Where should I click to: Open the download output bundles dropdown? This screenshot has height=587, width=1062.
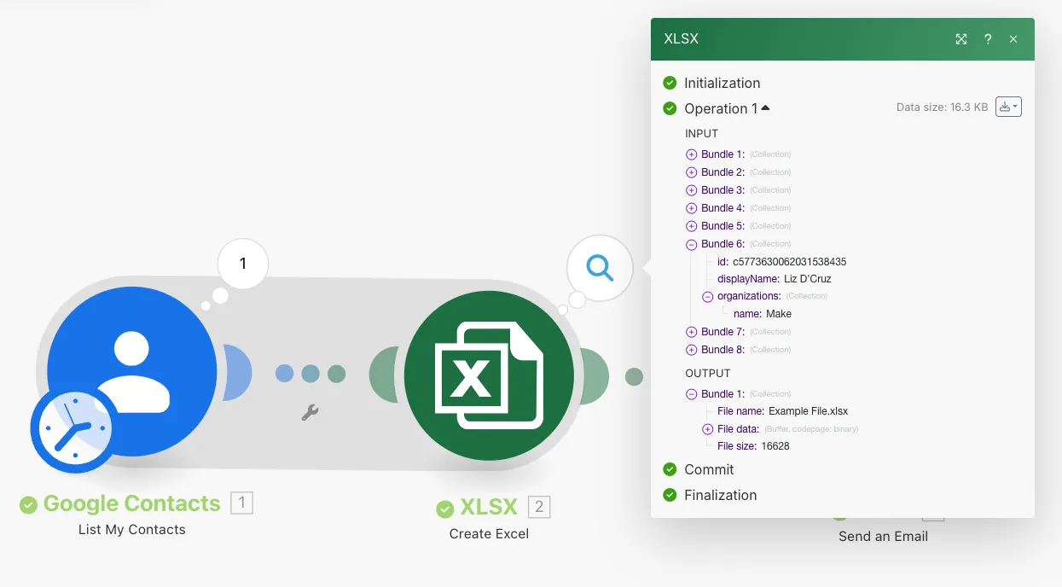pos(1008,107)
